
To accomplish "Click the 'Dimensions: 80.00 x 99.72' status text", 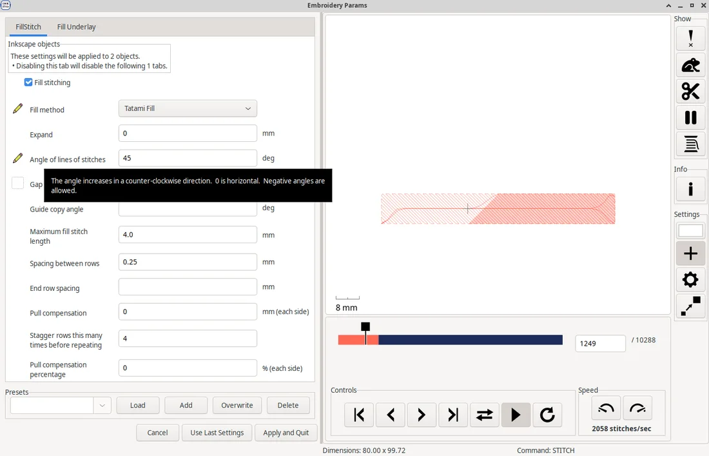I will (364, 451).
